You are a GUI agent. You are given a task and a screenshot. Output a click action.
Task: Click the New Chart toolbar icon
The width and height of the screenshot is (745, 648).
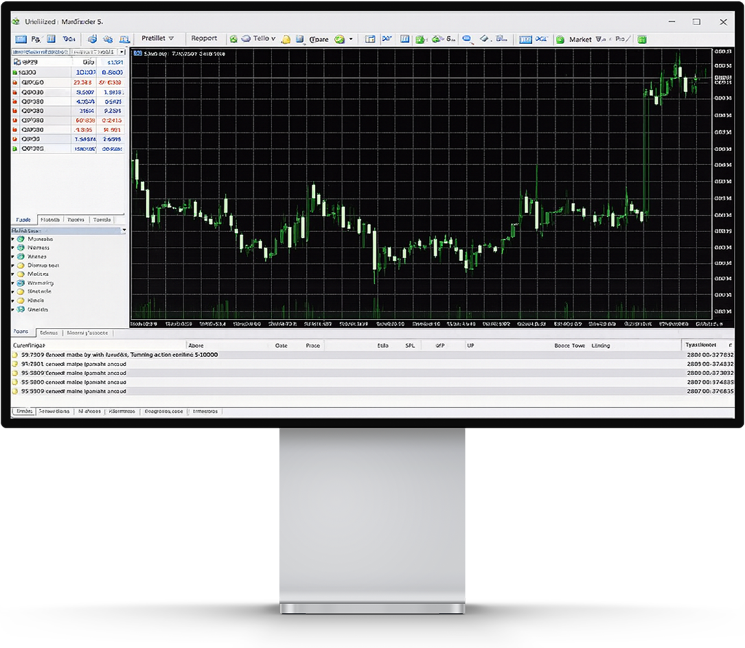(21, 38)
